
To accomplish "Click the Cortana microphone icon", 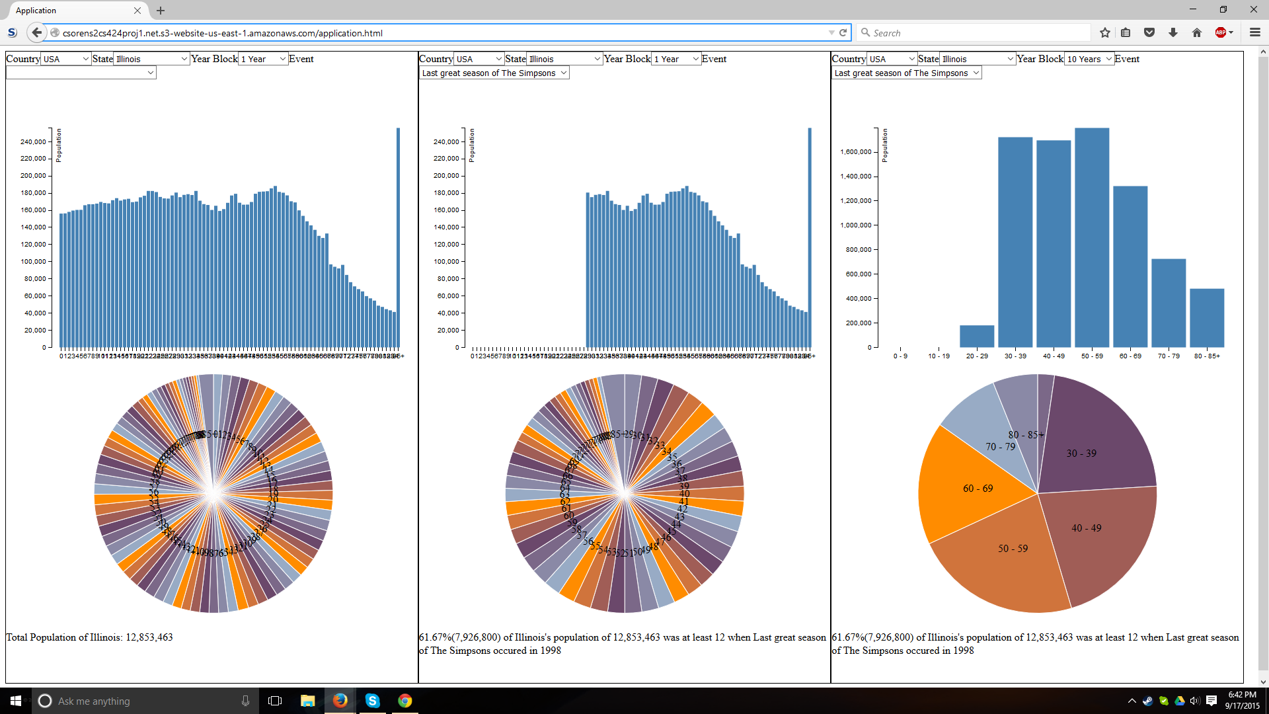I will [x=245, y=701].
